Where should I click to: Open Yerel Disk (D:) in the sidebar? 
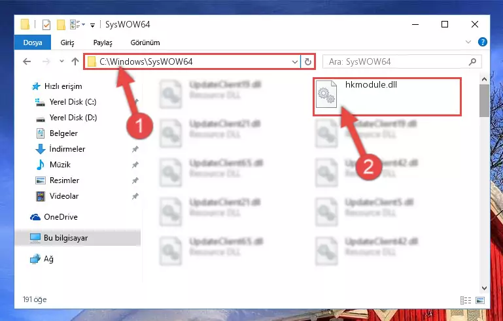click(x=73, y=118)
